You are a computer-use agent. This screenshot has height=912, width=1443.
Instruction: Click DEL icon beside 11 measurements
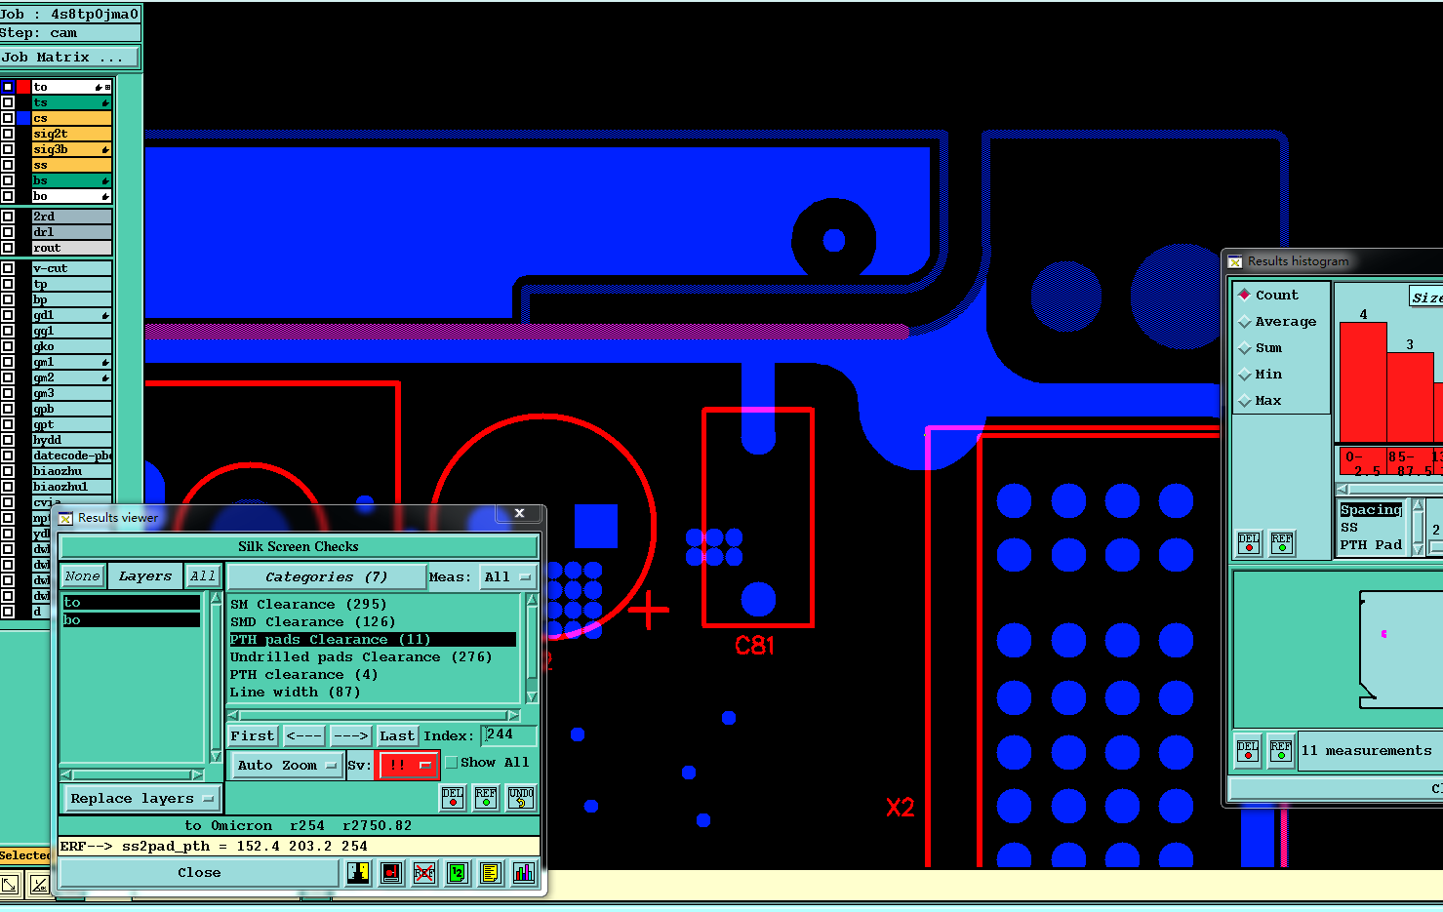(x=1248, y=750)
